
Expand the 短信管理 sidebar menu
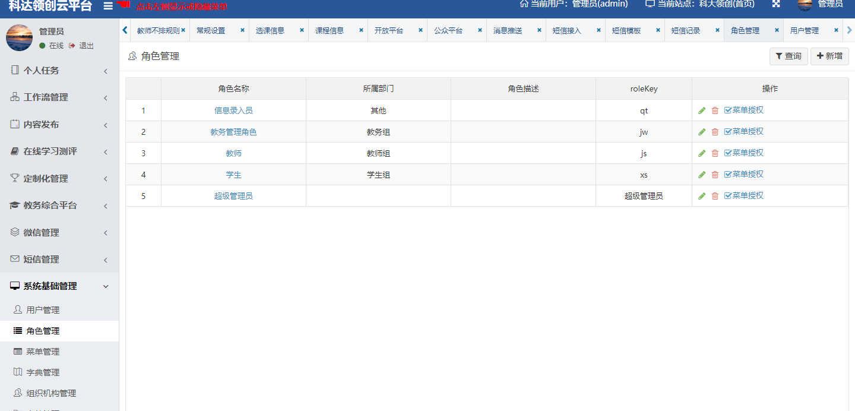[x=59, y=260]
